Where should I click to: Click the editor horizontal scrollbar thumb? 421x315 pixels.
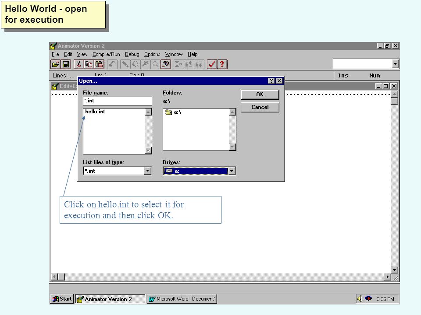(61, 276)
